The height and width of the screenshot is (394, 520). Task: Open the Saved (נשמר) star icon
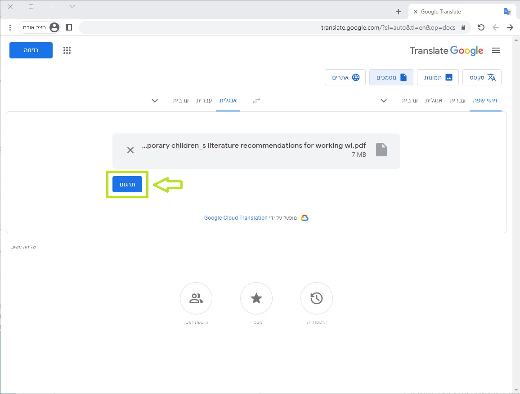coord(256,298)
